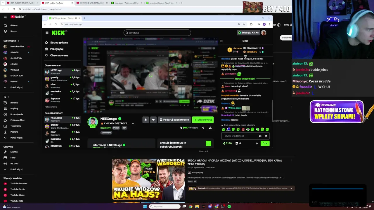Collapse the Kick chat panel

point(221,41)
